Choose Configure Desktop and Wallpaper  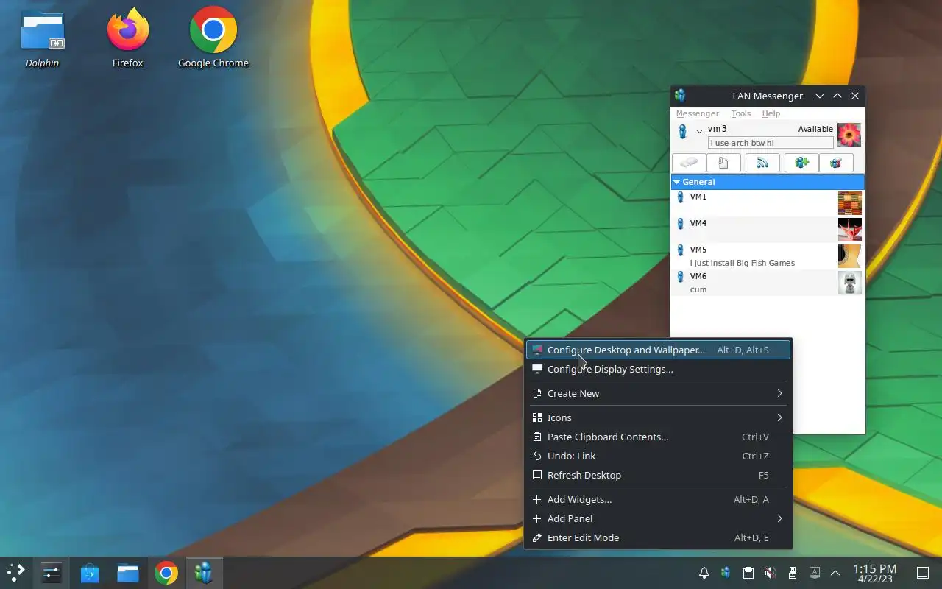[x=658, y=350]
